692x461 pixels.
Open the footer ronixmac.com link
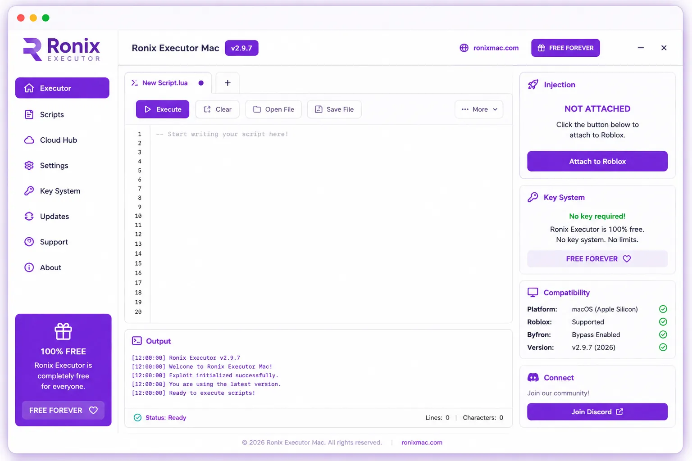pos(422,443)
